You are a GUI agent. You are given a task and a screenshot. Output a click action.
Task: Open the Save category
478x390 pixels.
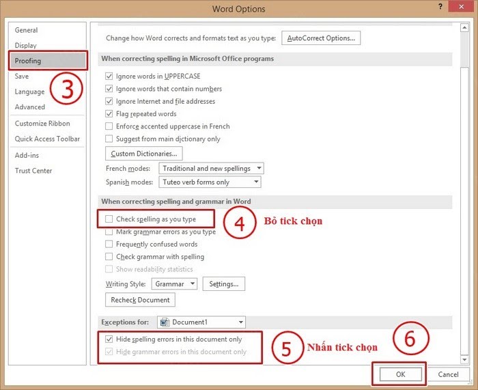click(22, 76)
